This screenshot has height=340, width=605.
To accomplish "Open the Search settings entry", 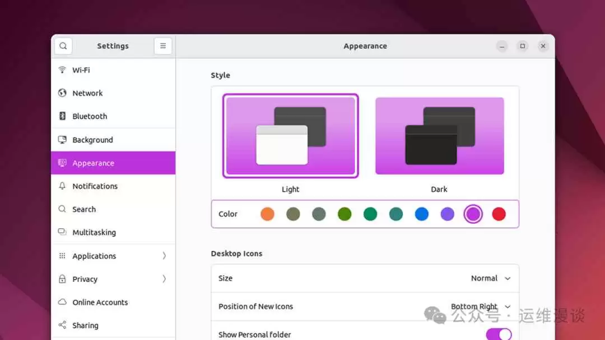I will pos(84,209).
